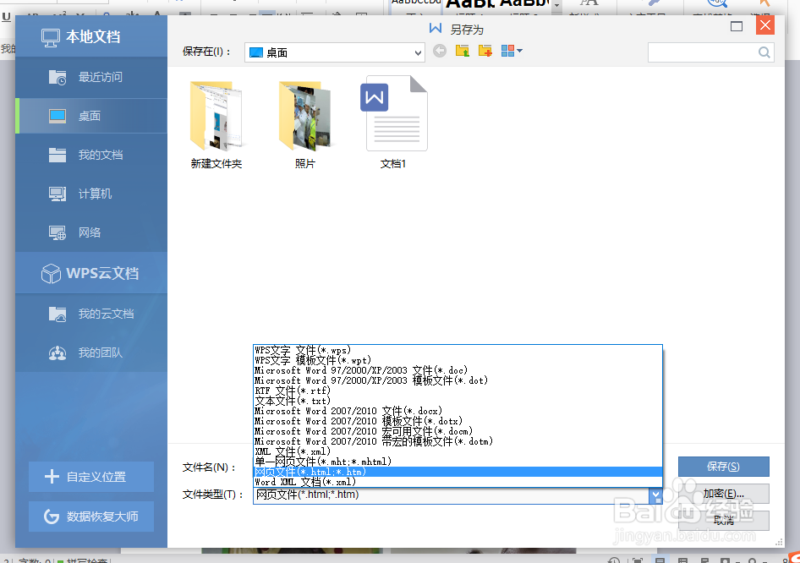Choose Word 2007/2010 文件(*.docx) type
This screenshot has width=800, height=563.
point(458,411)
